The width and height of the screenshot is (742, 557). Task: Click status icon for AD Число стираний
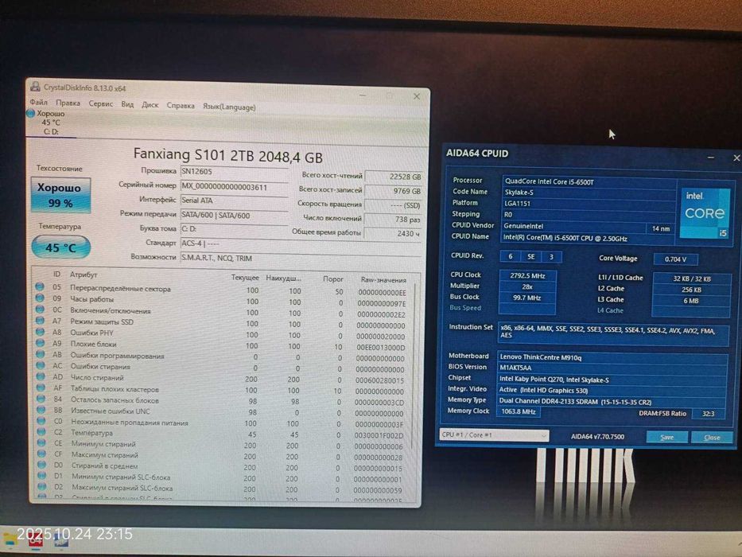tap(41, 376)
